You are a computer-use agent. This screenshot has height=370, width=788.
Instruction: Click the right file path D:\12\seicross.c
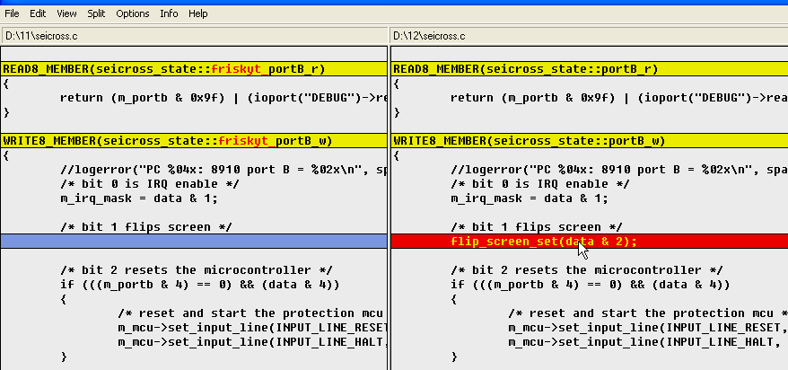click(432, 36)
